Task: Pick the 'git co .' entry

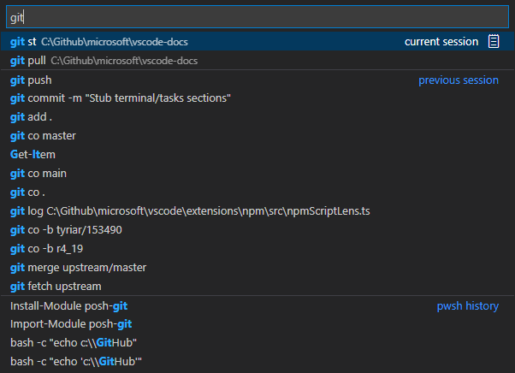Action: click(29, 192)
